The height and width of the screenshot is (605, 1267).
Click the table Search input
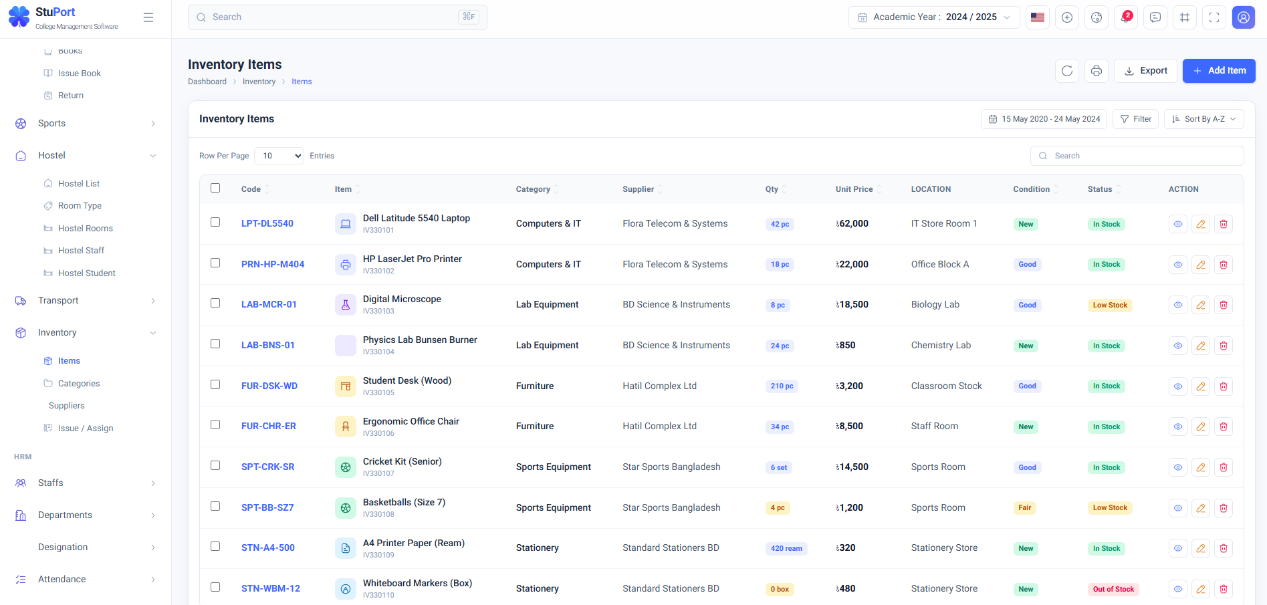point(1137,156)
